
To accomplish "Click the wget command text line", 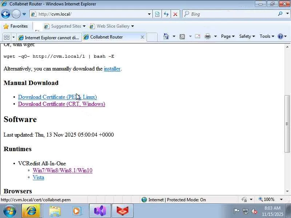I will pos(59,56).
